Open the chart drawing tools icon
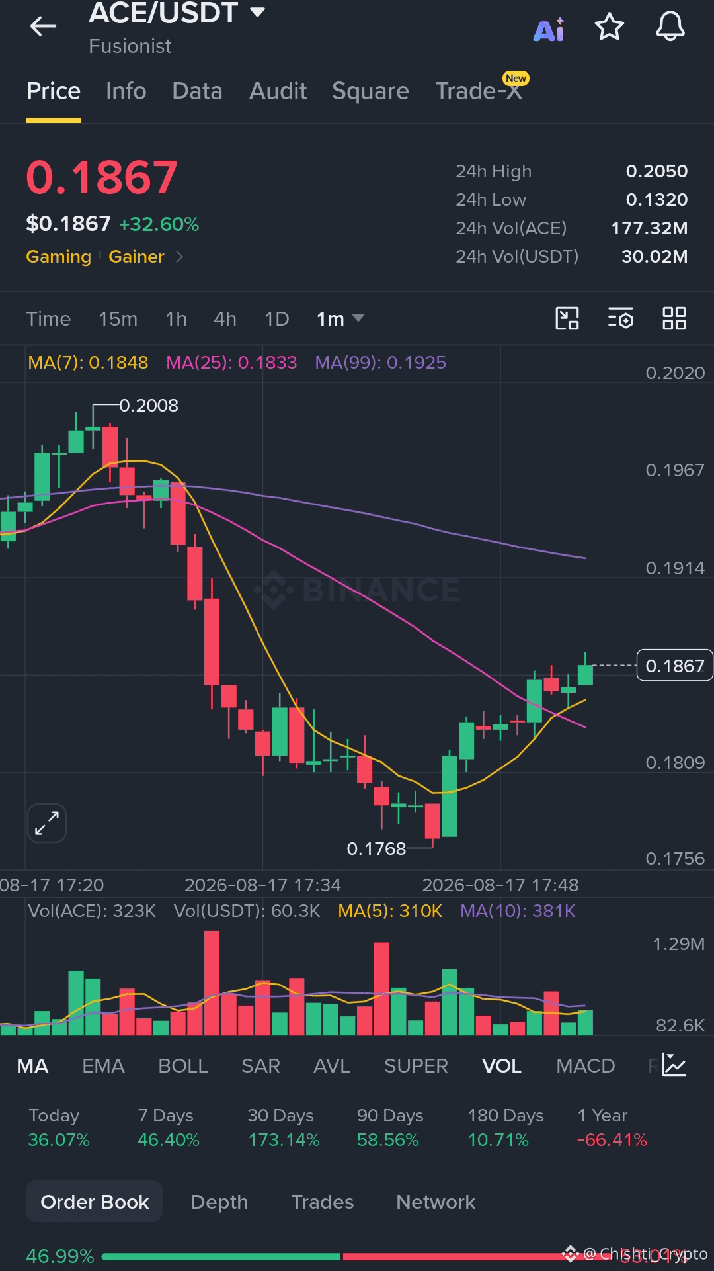Screen dimensions: 714x1271 tap(567, 318)
